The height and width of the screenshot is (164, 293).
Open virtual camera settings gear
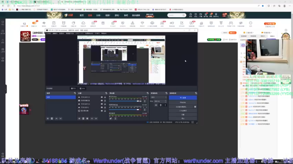click(195, 107)
